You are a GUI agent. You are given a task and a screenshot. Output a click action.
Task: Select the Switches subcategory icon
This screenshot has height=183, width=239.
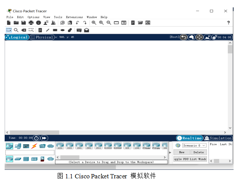[18, 159]
